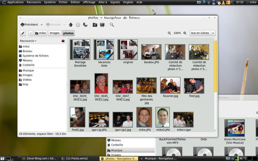Open the Signets menu
Viewport: 258px width, 161px height.
pos(115,2)
